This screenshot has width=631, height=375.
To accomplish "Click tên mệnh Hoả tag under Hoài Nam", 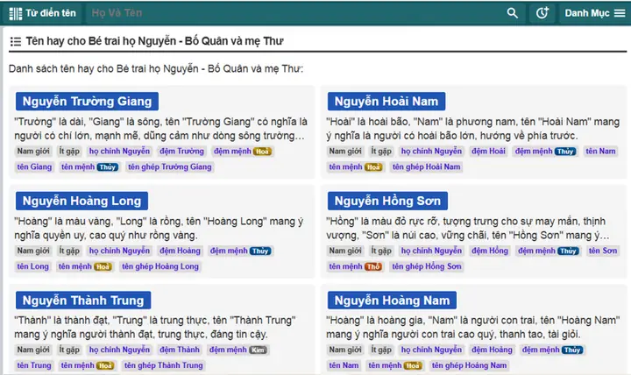I will pos(355,167).
